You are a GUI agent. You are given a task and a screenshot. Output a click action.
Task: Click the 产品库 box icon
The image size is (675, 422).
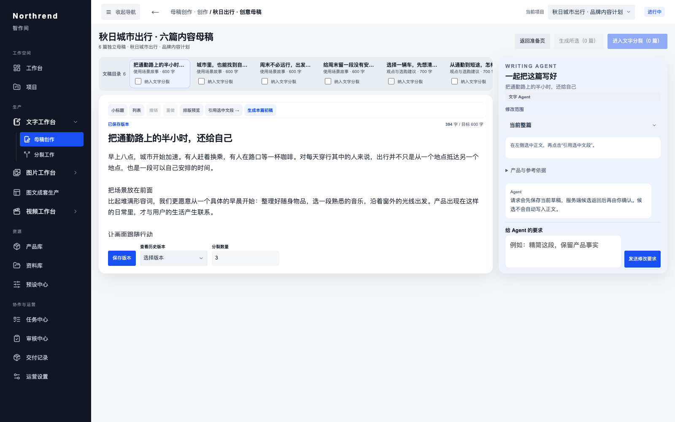coord(17,246)
